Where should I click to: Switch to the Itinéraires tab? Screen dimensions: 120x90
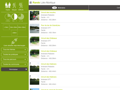tap(59, 8)
